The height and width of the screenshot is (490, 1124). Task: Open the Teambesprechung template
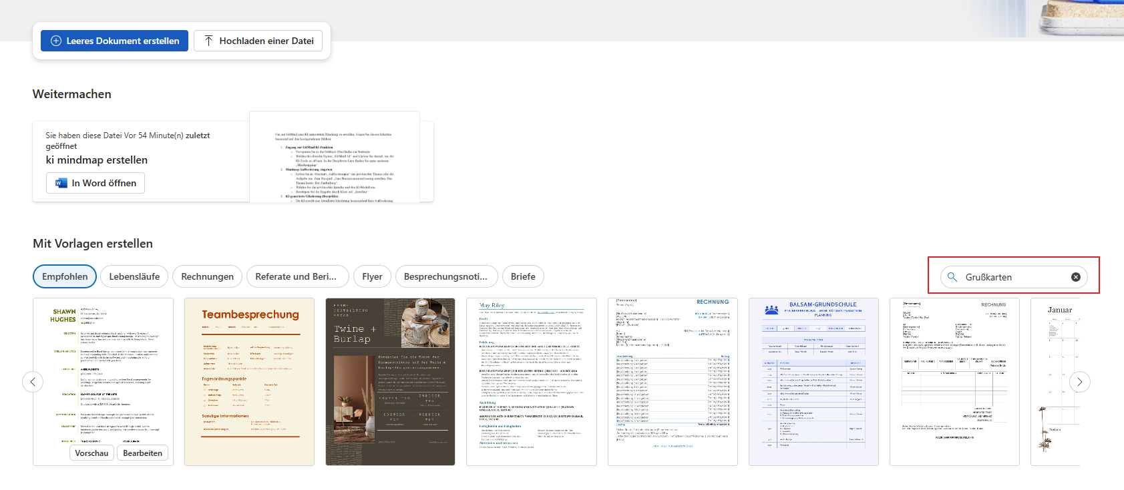point(249,382)
